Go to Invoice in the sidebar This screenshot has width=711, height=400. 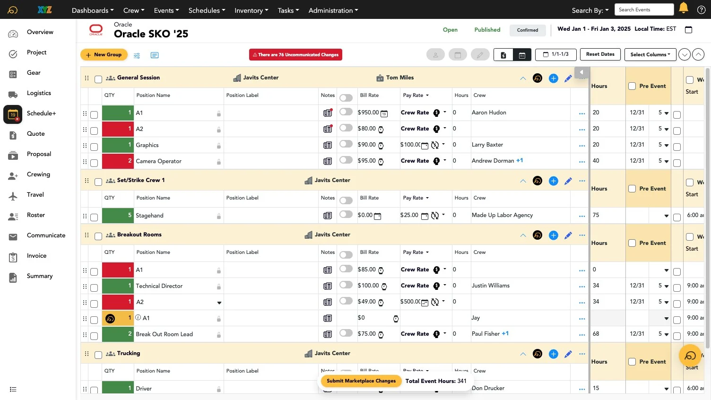tap(36, 256)
